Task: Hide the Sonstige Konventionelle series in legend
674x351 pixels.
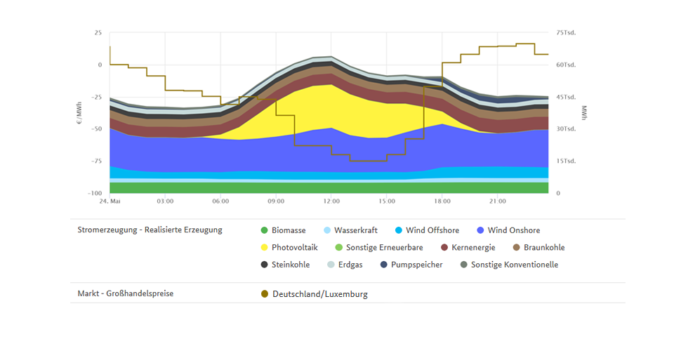Action: (x=464, y=265)
